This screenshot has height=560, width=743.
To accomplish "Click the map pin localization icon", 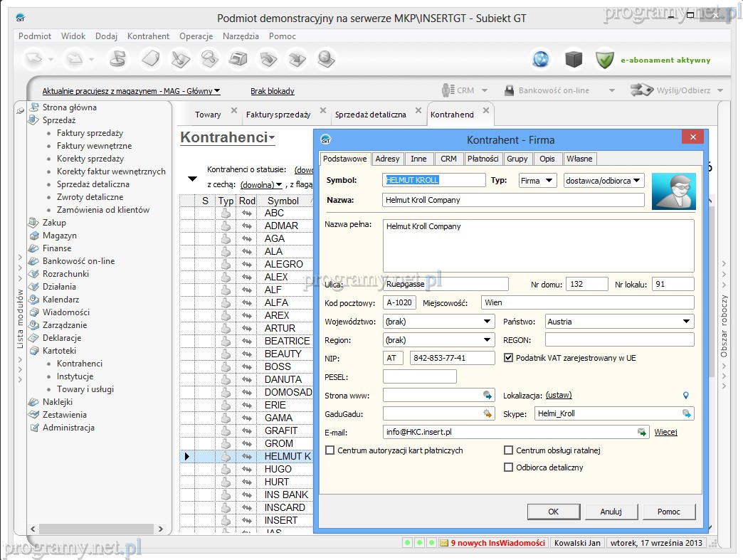I will (685, 396).
